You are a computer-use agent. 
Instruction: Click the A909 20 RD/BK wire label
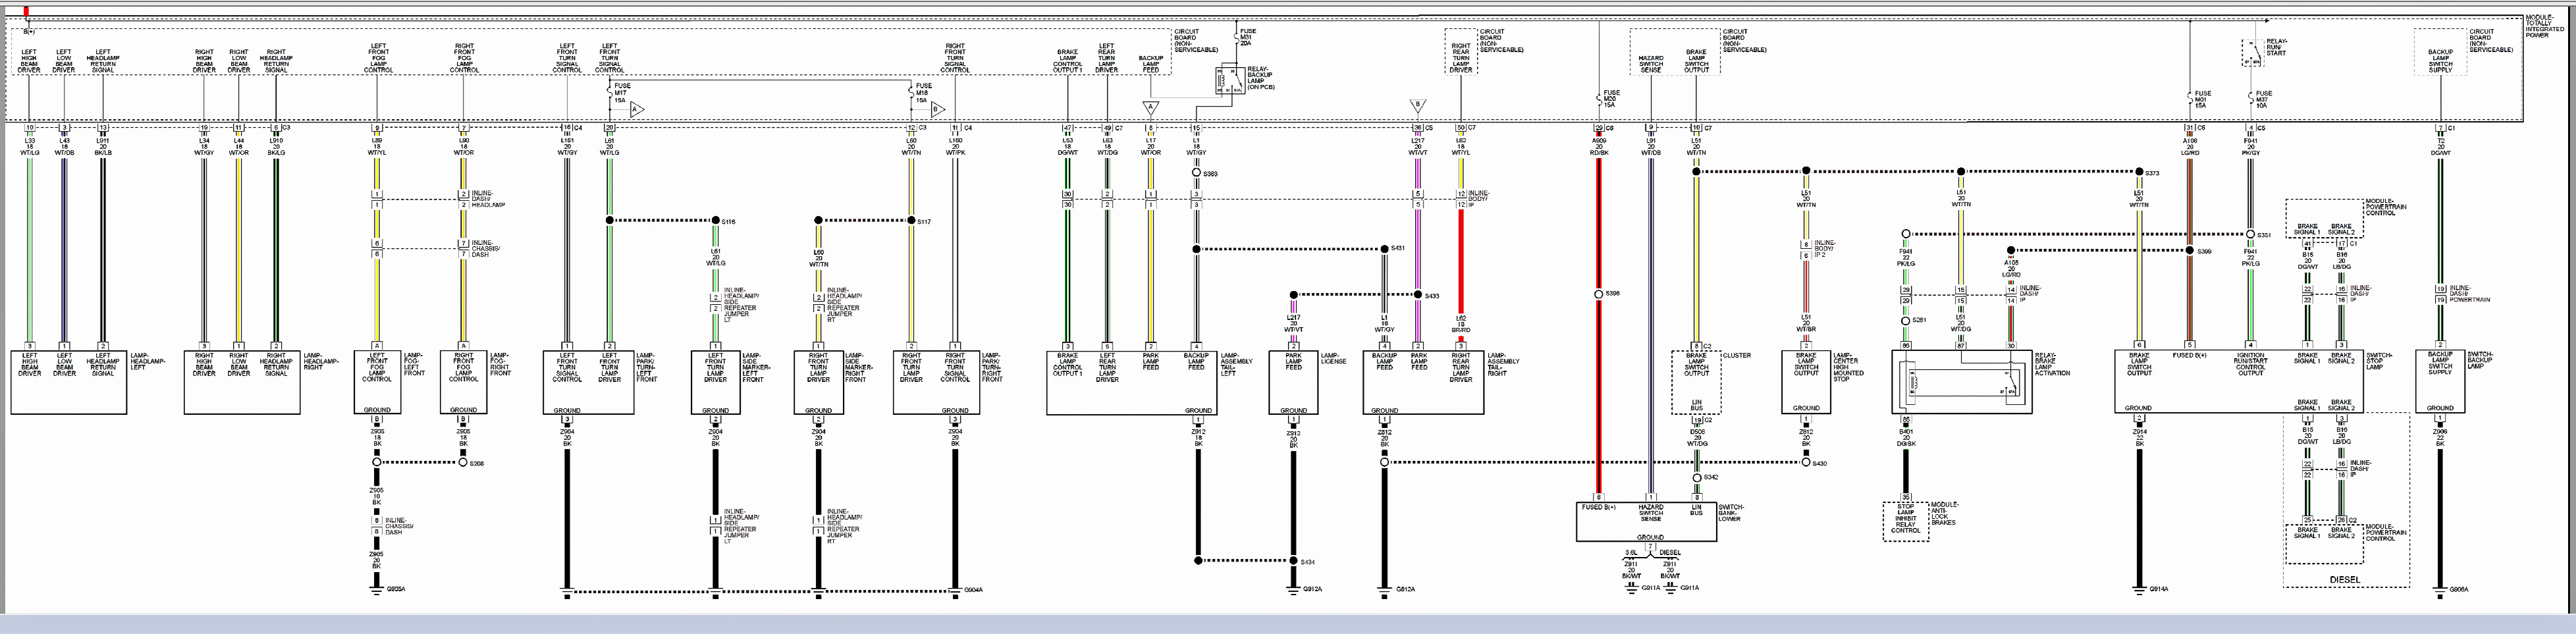[x=1600, y=146]
